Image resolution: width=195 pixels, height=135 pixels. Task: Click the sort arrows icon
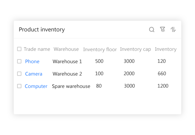click(173, 29)
